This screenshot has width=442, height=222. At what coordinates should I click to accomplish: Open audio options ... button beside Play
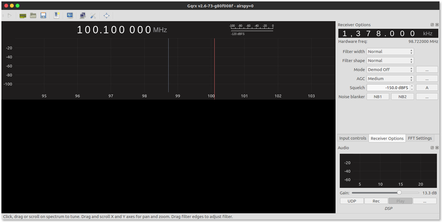425,201
